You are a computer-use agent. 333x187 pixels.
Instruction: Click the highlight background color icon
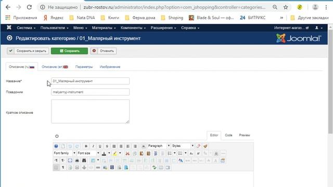pos(114,153)
